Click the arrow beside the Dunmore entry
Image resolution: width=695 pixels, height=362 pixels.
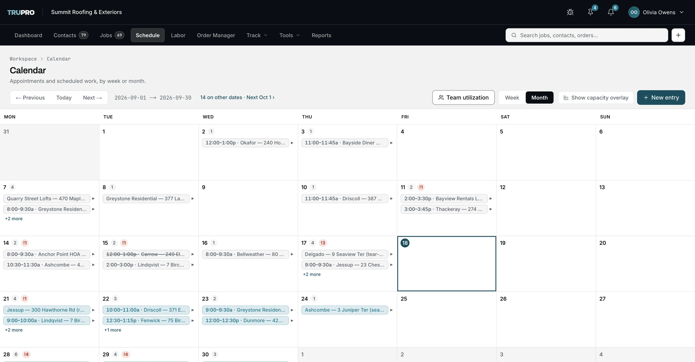pos(292,321)
